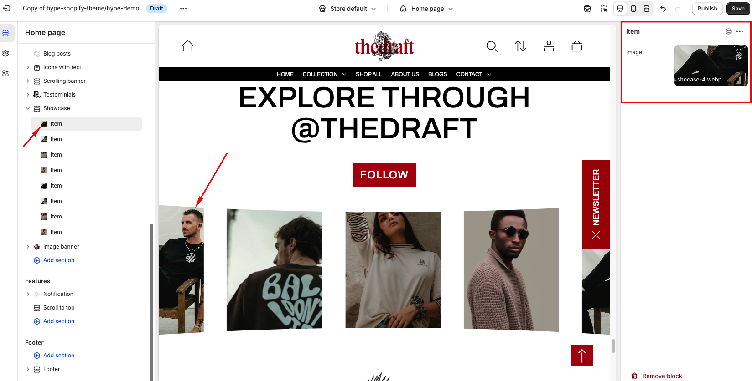Toggle the preview inspector selector icon
The image size is (752, 381).
point(604,9)
